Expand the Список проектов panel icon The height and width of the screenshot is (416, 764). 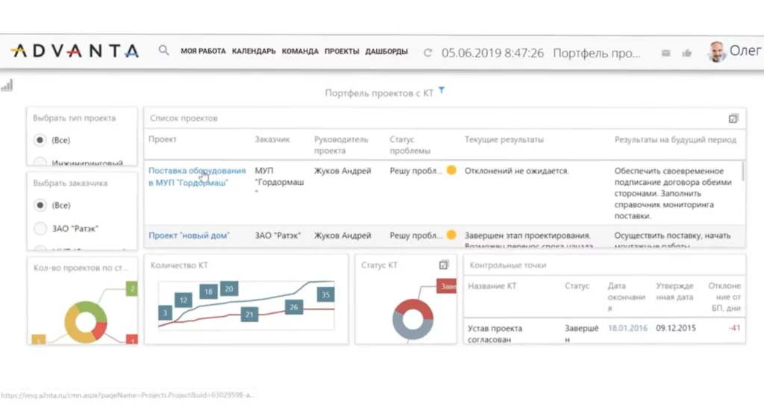click(733, 119)
